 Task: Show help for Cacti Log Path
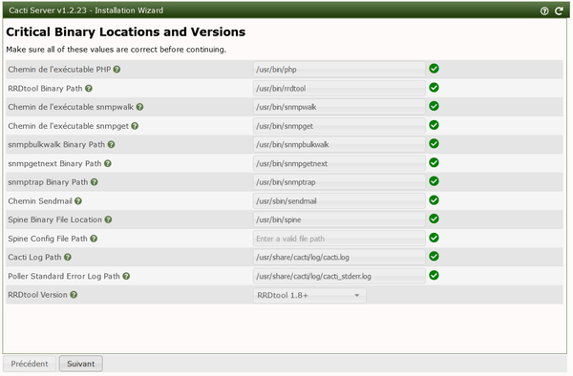point(67,257)
